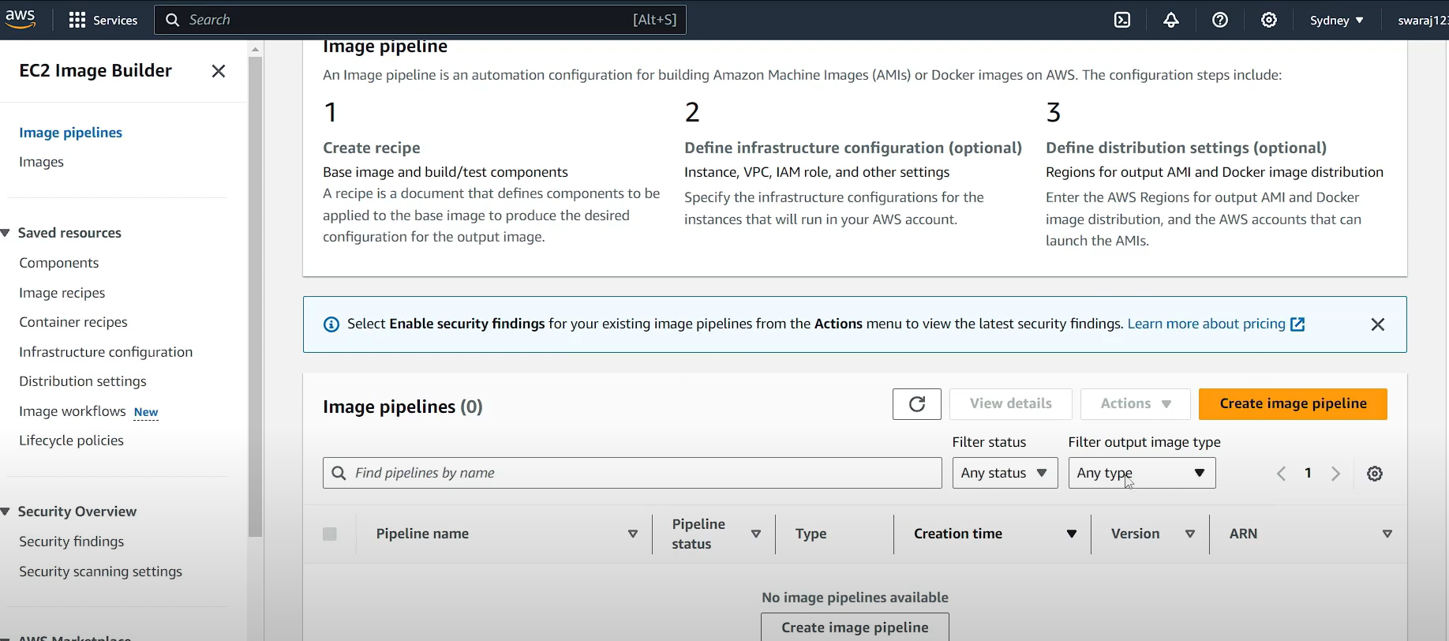Click the Create recipe step heading

coord(372,148)
